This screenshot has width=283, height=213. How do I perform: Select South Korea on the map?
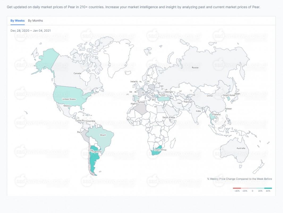(x=229, y=99)
